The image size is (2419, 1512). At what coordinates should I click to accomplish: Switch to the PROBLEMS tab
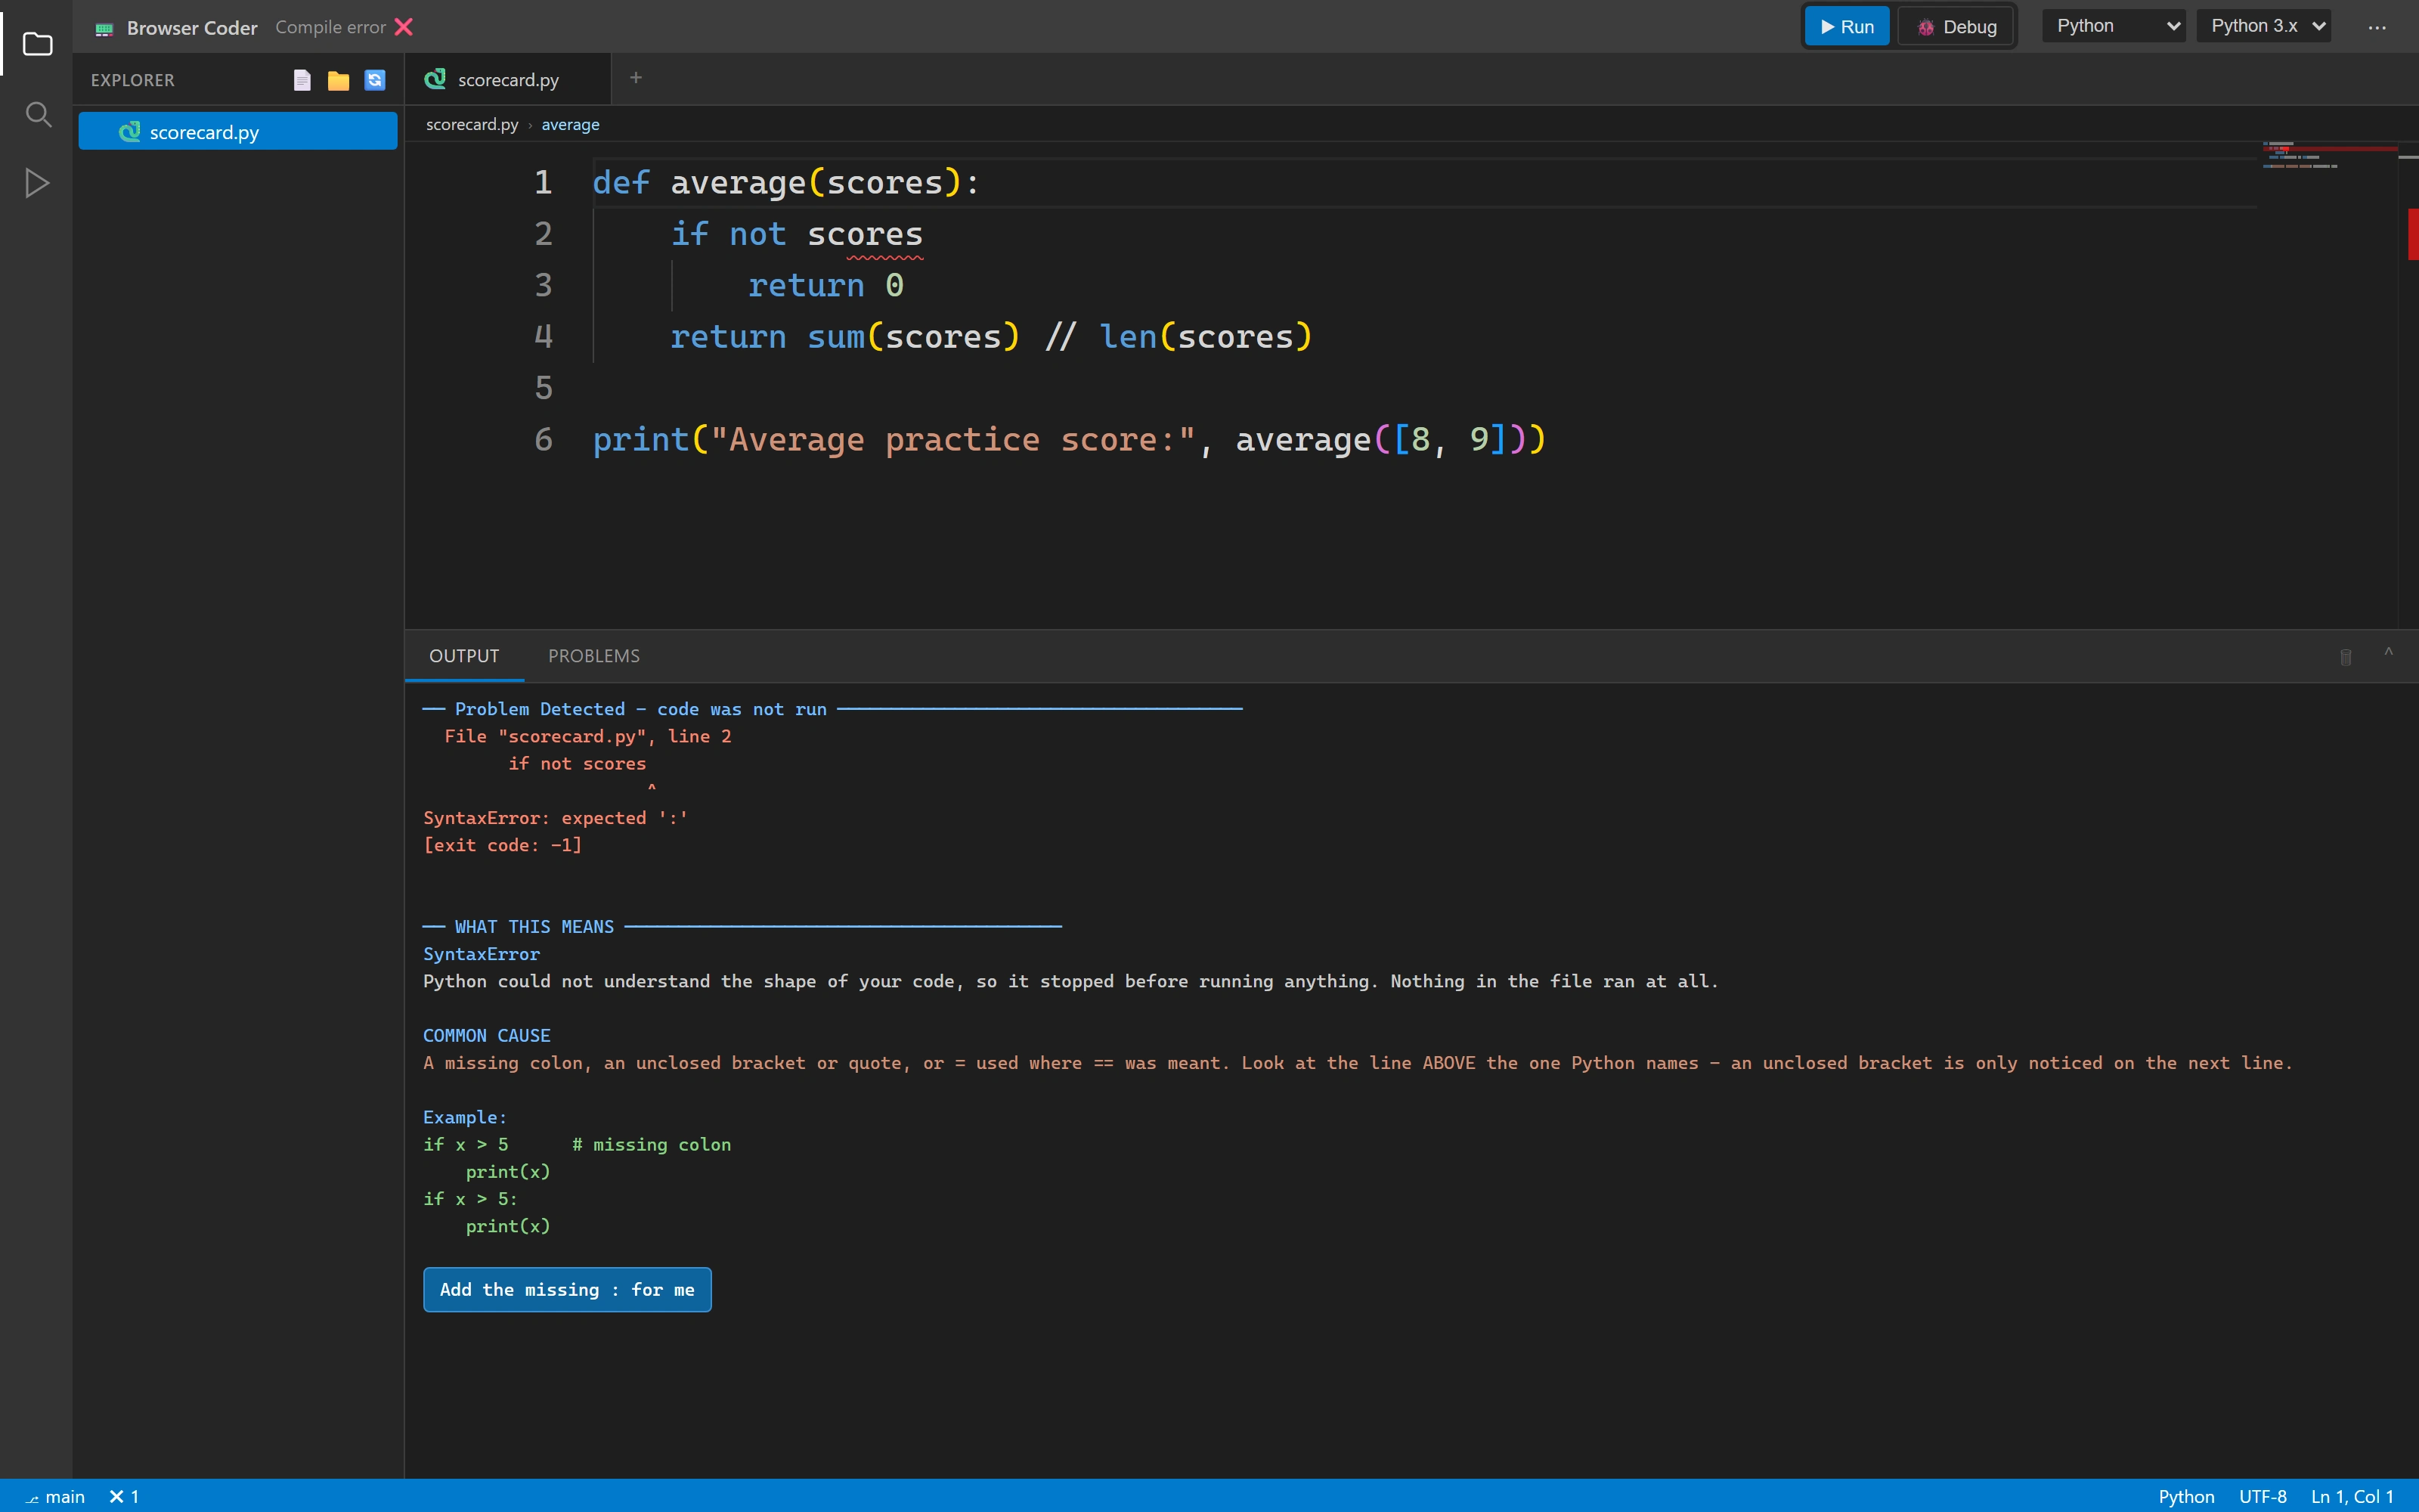pyautogui.click(x=593, y=656)
